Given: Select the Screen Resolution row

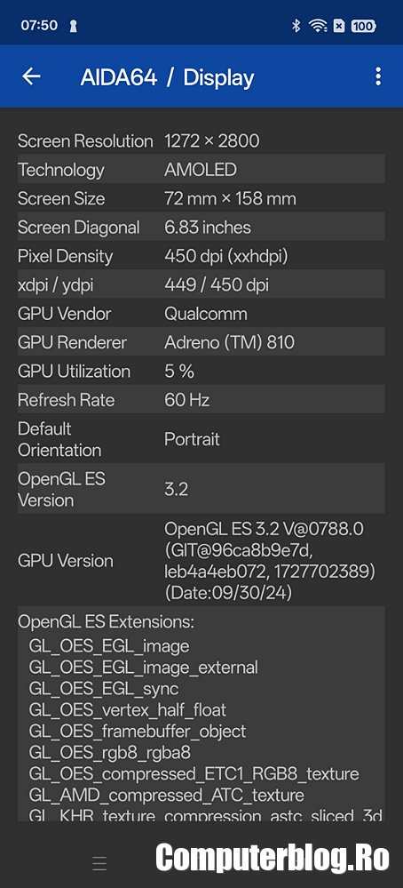Looking at the screenshot, I should click(201, 140).
